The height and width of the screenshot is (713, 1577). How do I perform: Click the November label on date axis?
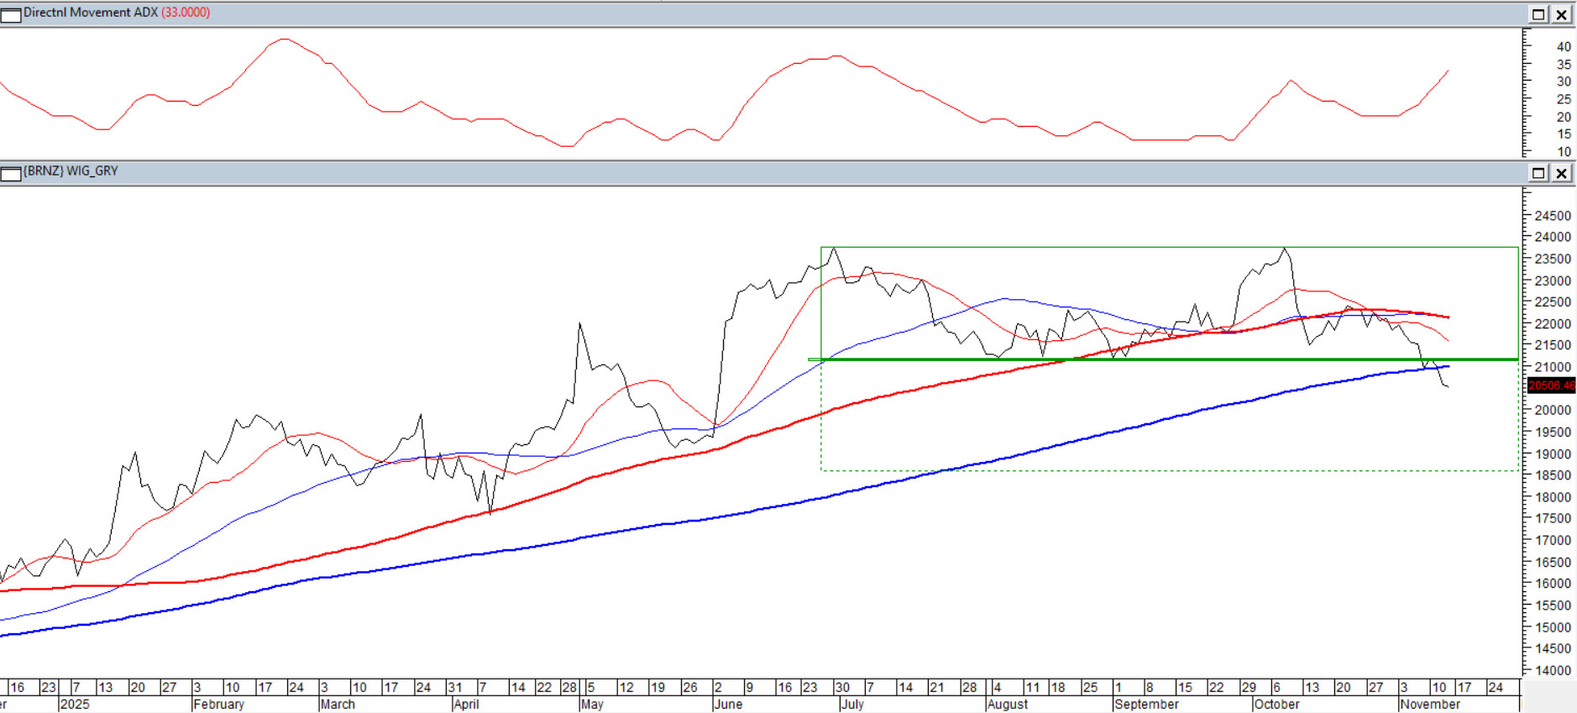(1430, 705)
